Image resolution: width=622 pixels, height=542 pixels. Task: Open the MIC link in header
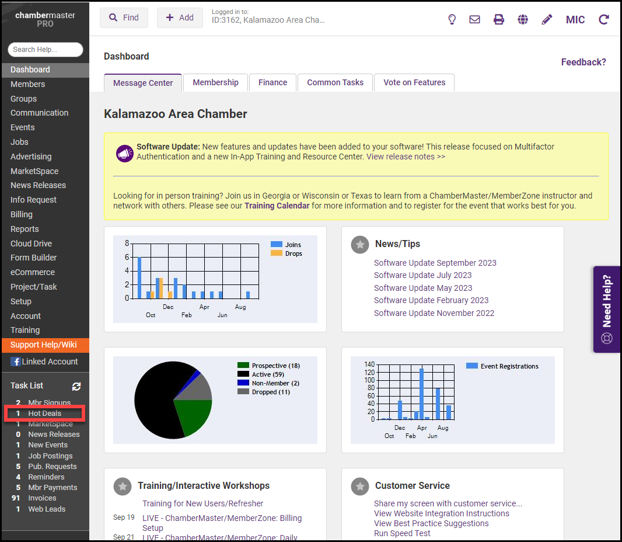pyautogui.click(x=575, y=20)
